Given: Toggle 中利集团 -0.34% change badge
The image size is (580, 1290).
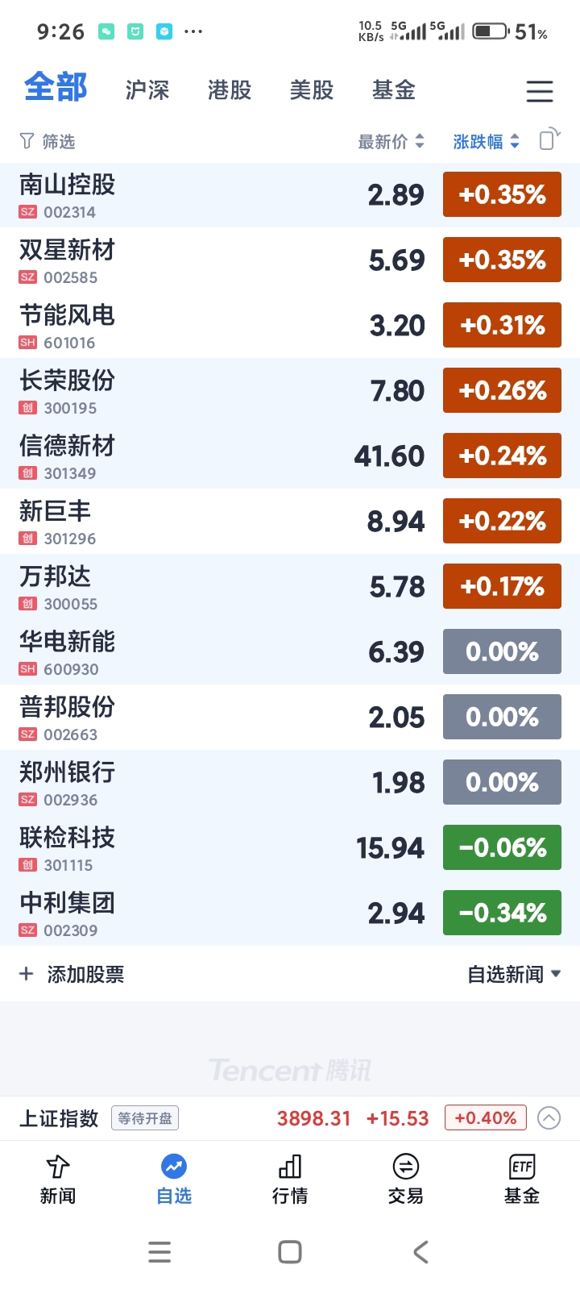Looking at the screenshot, I should pos(502,913).
